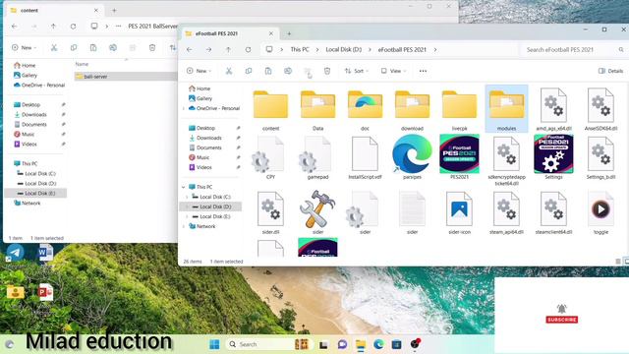Select the steamclient64.dll file

coord(553,212)
